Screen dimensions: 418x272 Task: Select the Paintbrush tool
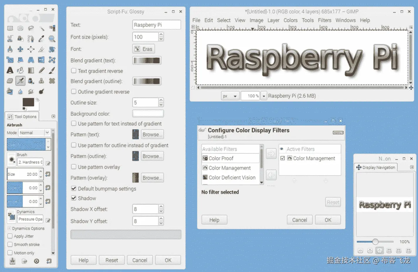pos(52,70)
